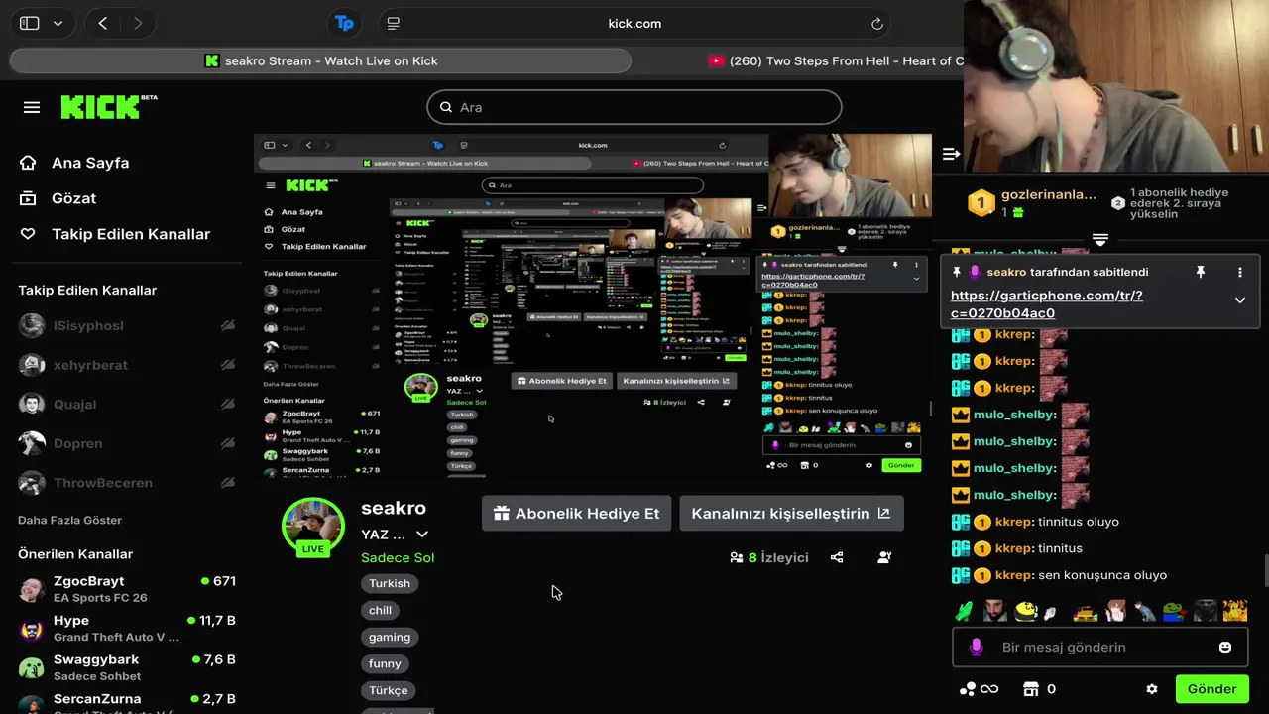The width and height of the screenshot is (1269, 714).
Task: Insert the yellow duck emote
Action: click(1025, 612)
